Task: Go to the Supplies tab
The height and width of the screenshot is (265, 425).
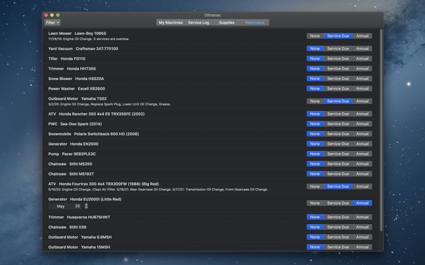Action: click(x=227, y=22)
